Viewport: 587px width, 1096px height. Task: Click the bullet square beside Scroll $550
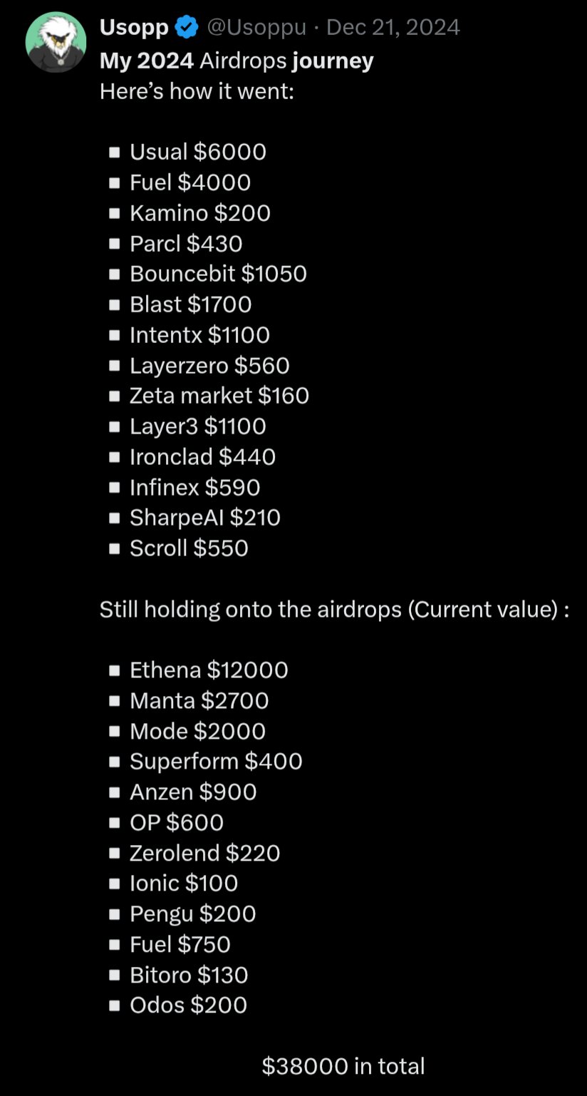point(115,548)
